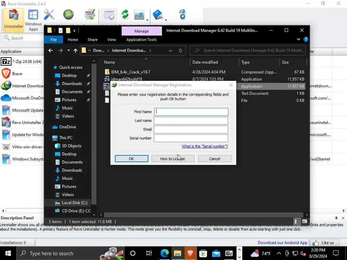This screenshot has height=260, width=347.
Task: Select IDM_6.4x_Crack_v19.7 zip file
Action: (x=130, y=72)
